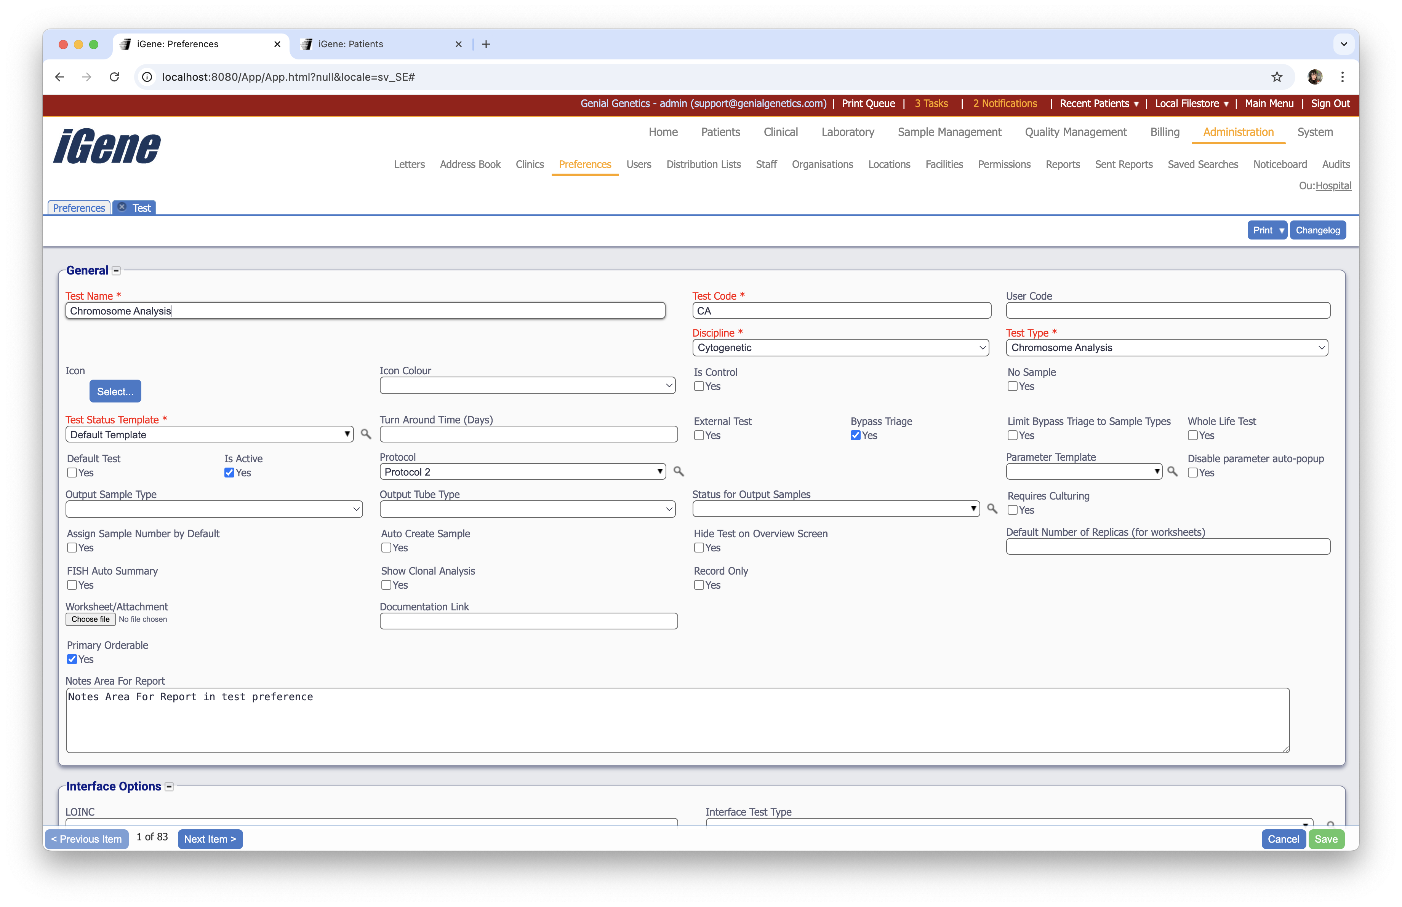Viewport: 1402px width, 907px height.
Task: Uncheck the Bypass Triage checkbox
Action: [855, 436]
